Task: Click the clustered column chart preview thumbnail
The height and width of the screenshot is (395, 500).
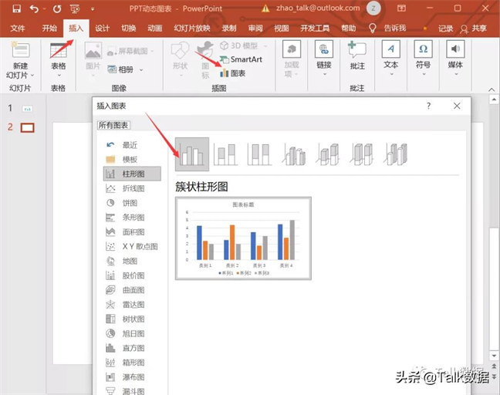Action: point(243,238)
